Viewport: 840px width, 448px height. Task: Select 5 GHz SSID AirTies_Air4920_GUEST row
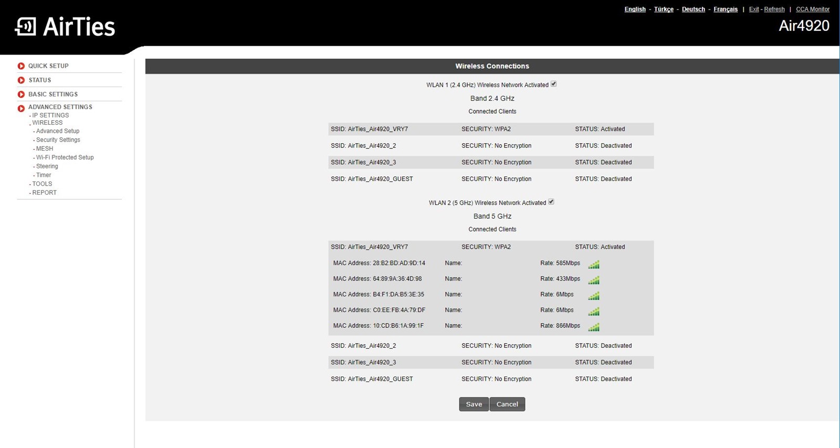tap(491, 379)
